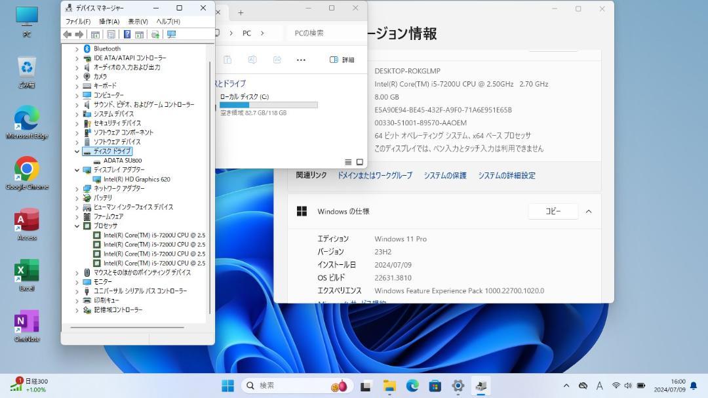Click the share icon in Explorer toolbar

(x=277, y=60)
